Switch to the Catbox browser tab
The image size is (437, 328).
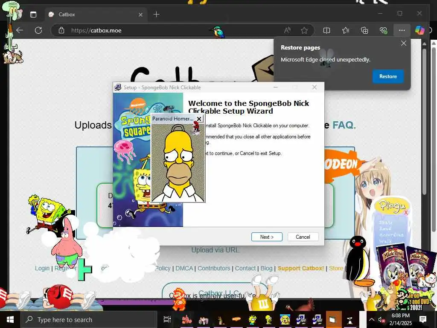(x=95, y=15)
